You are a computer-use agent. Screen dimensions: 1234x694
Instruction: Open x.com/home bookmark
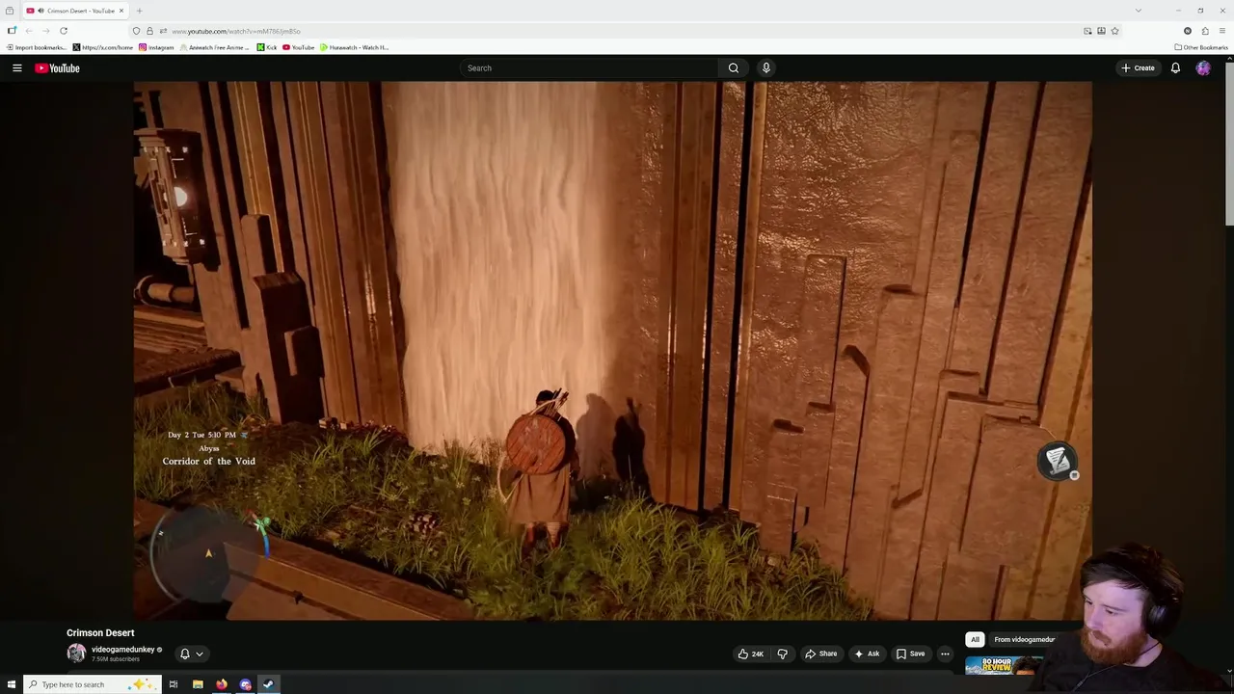click(103, 47)
